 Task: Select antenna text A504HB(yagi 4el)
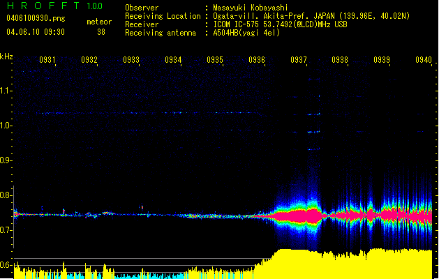tap(246, 33)
